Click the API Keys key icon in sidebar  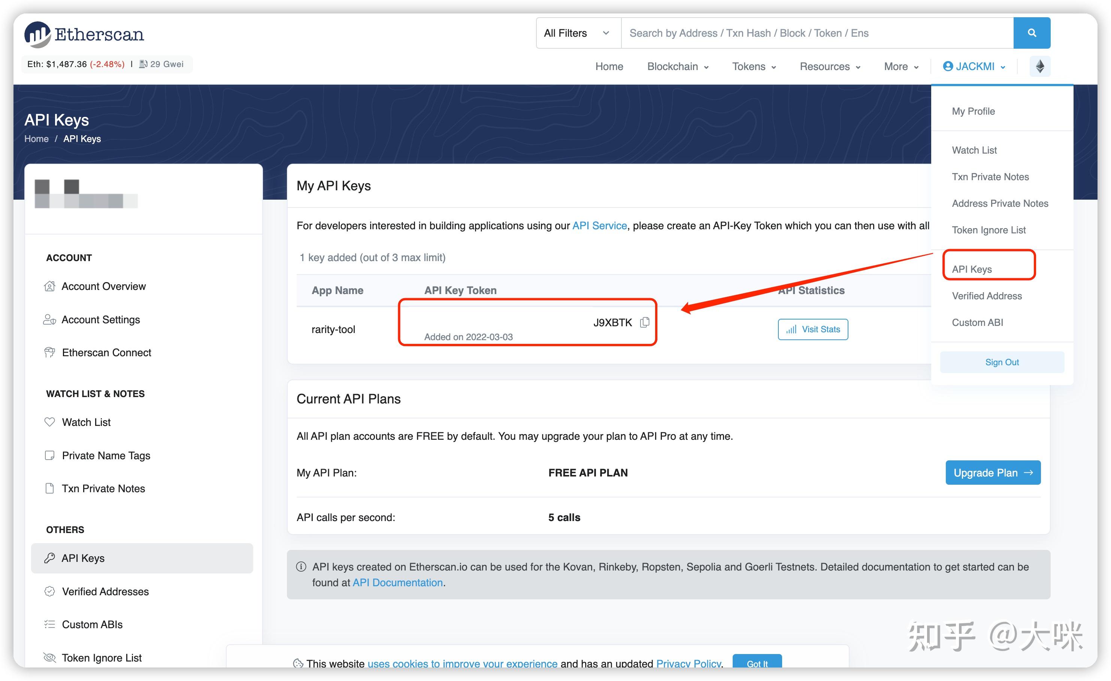coord(49,559)
